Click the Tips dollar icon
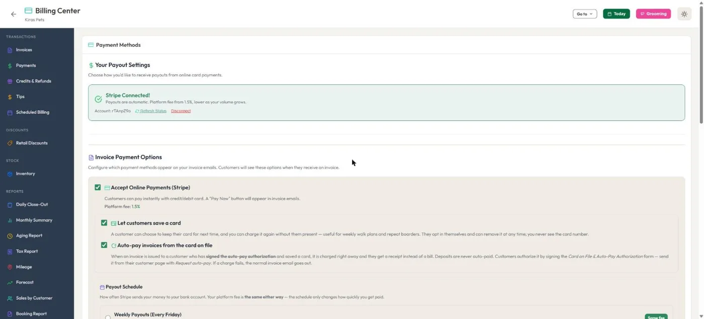The height and width of the screenshot is (319, 704). pos(10,97)
